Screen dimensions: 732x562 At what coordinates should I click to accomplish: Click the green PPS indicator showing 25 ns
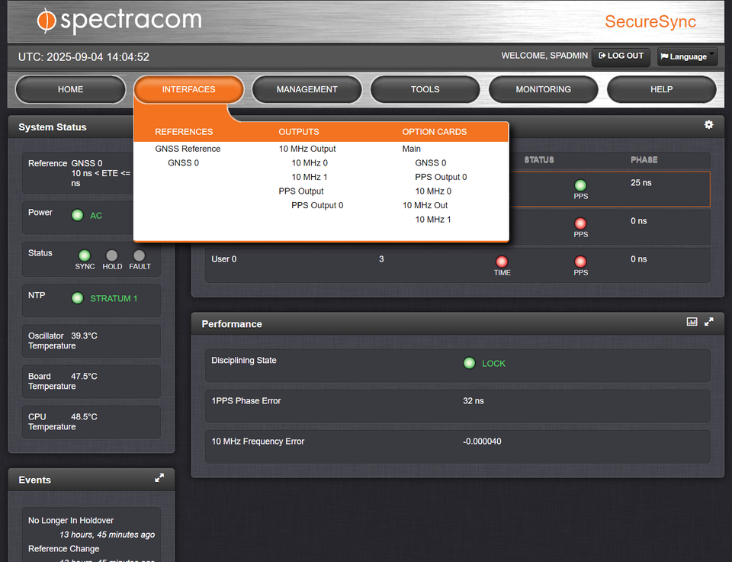(580, 185)
